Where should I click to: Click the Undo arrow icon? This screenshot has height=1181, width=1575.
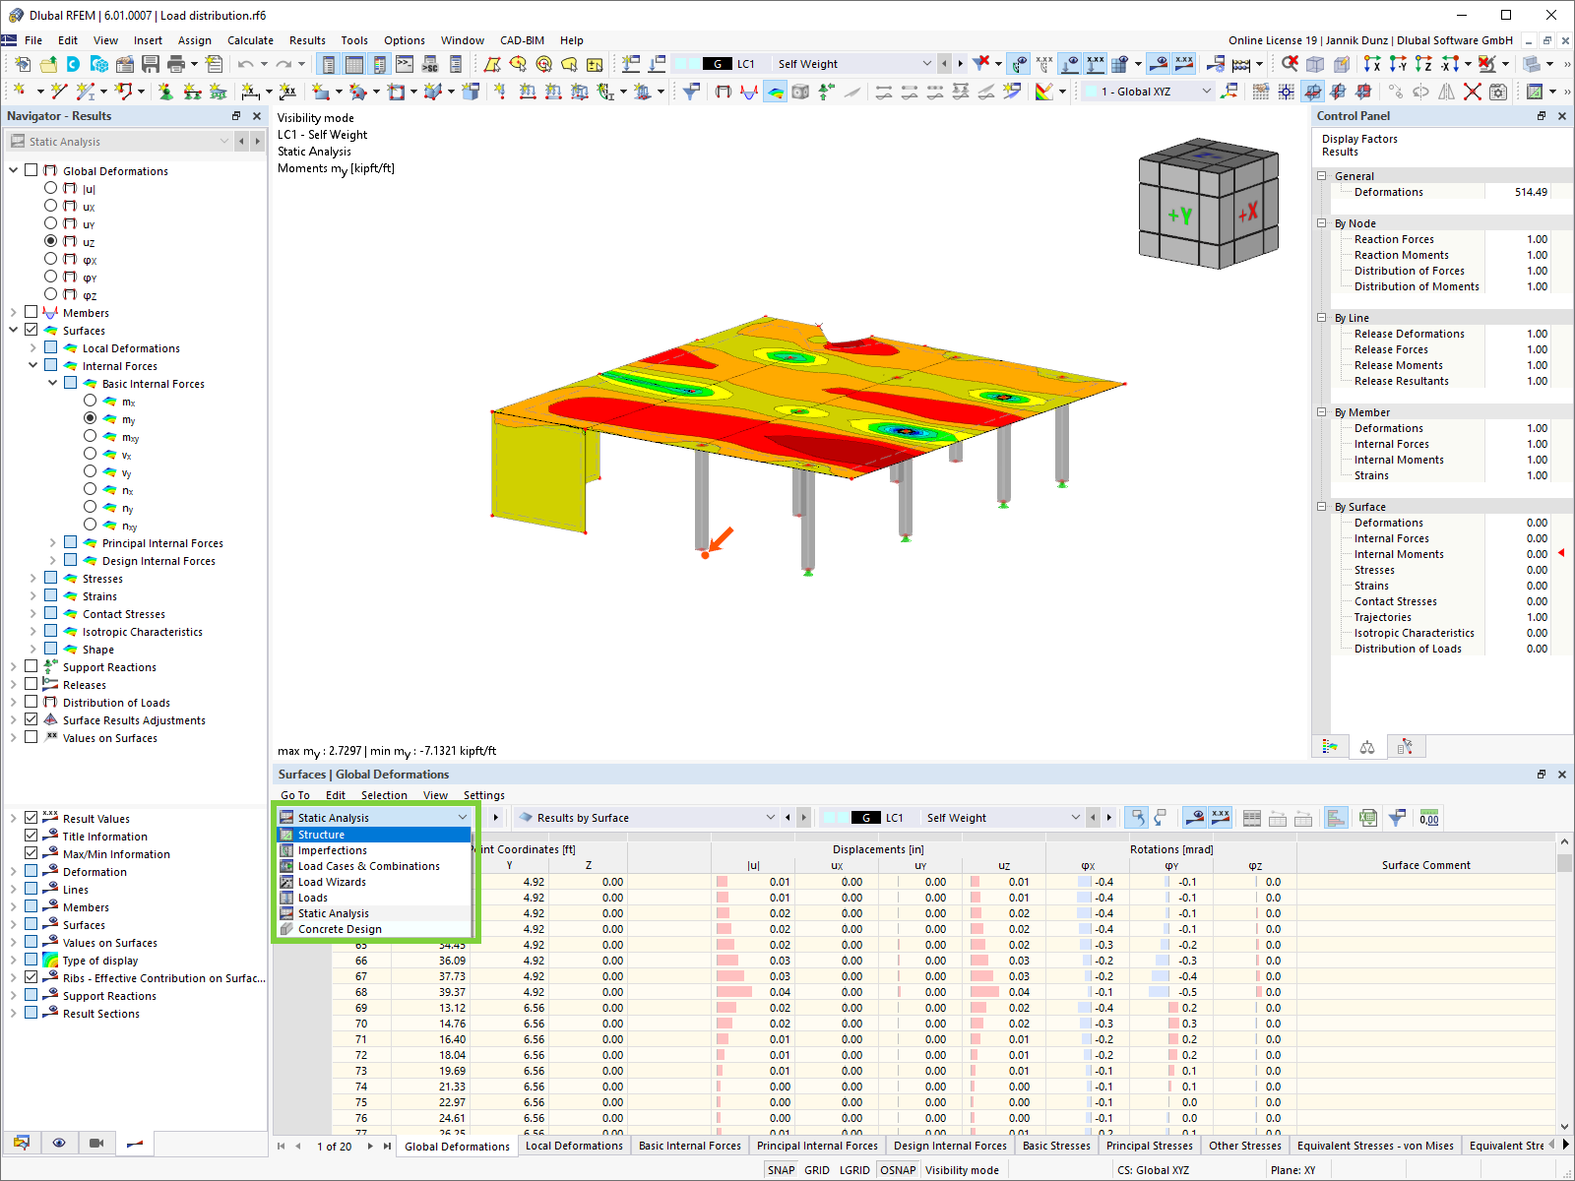245,64
